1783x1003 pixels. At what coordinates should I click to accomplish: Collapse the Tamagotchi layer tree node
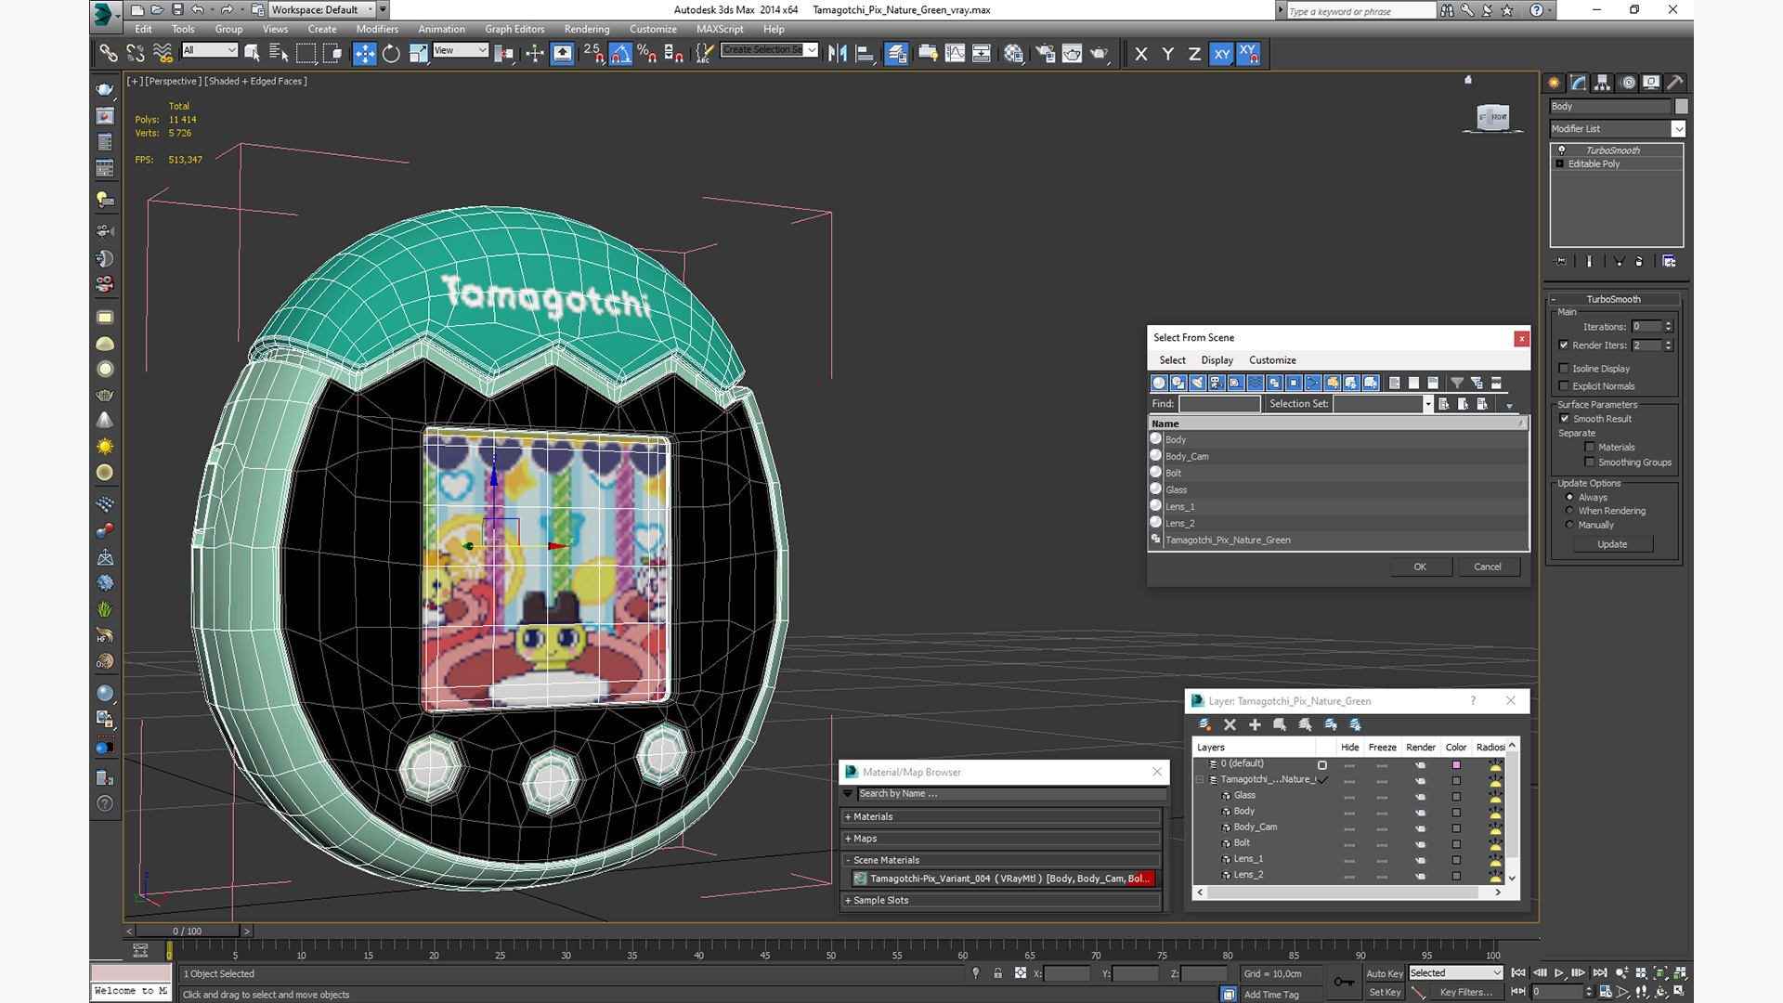coord(1199,780)
